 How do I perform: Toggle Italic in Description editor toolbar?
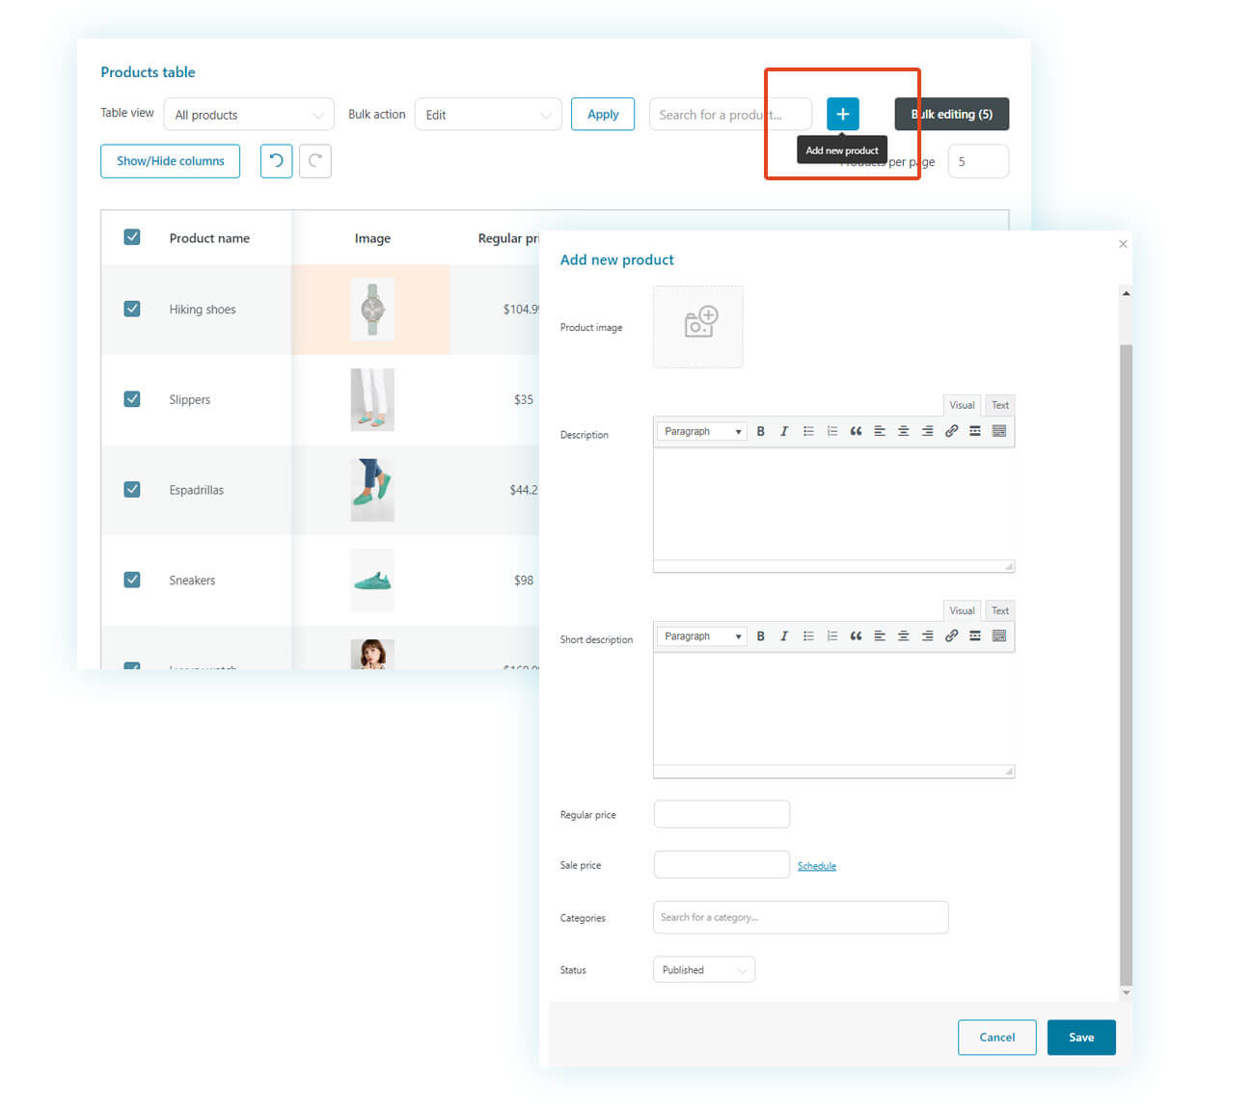pos(783,431)
